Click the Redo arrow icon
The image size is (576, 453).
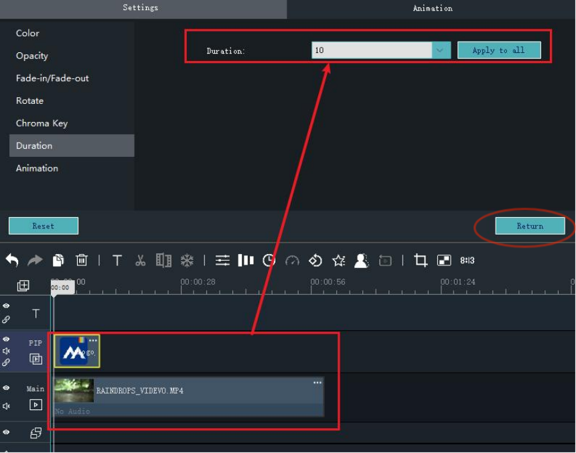coord(35,259)
